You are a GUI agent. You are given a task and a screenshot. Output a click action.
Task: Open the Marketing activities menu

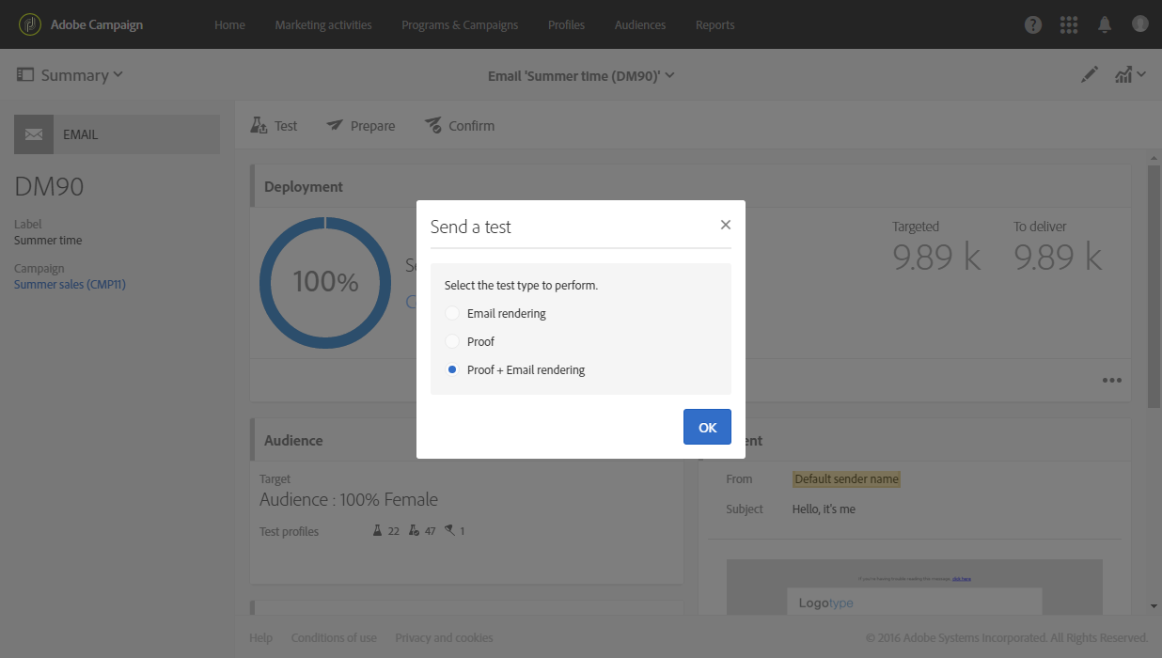322,25
